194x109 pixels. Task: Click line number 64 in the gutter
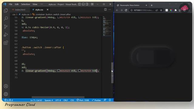point(16,47)
